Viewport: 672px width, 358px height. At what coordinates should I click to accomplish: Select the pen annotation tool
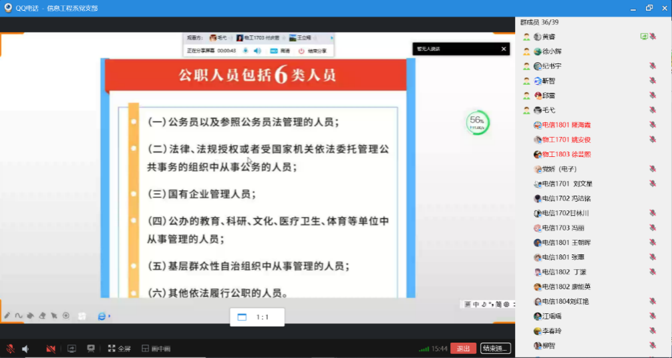coord(7,315)
